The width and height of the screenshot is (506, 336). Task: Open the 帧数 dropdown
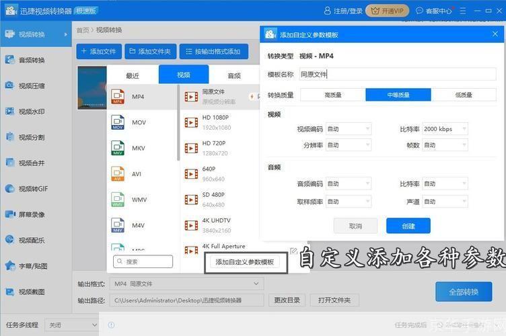click(x=445, y=145)
